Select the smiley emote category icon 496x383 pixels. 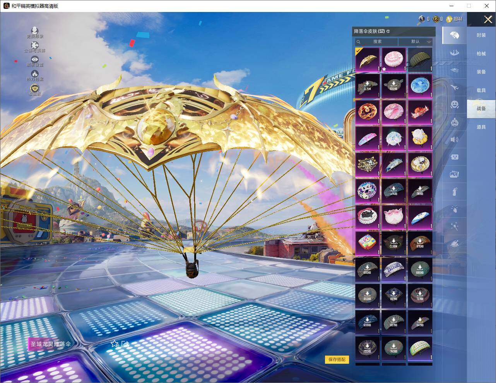[455, 104]
